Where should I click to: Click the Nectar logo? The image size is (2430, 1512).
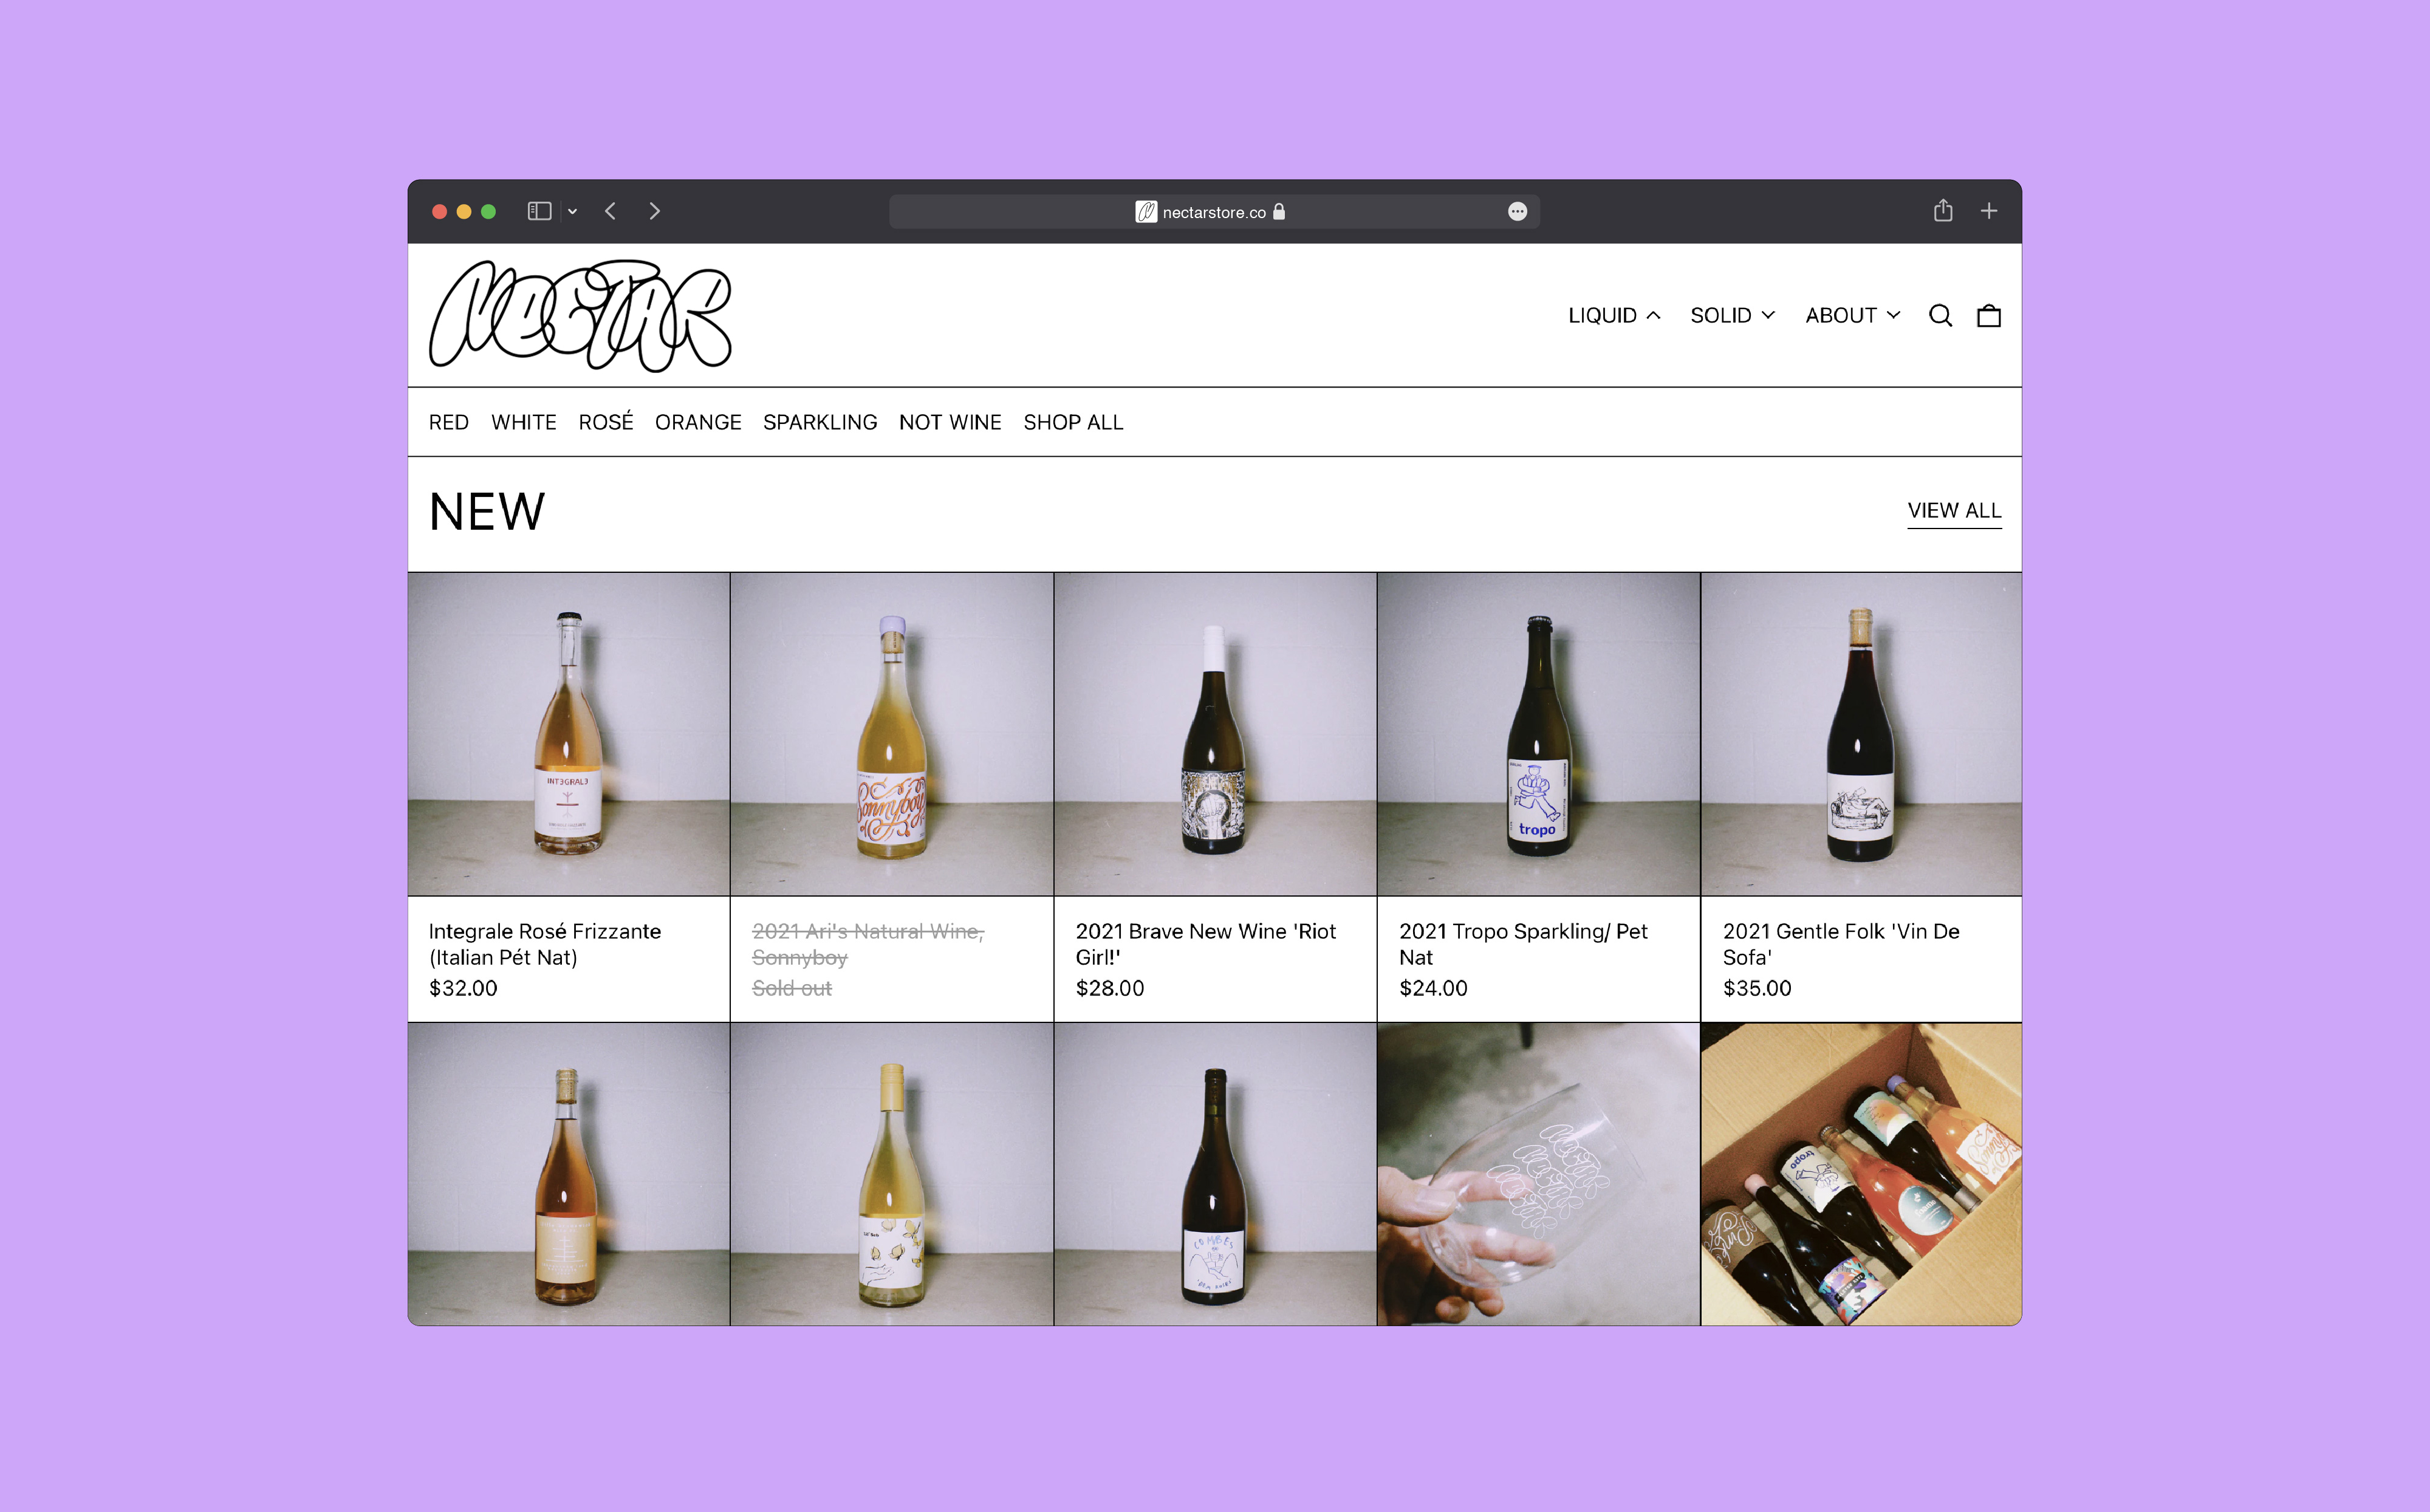[x=580, y=315]
